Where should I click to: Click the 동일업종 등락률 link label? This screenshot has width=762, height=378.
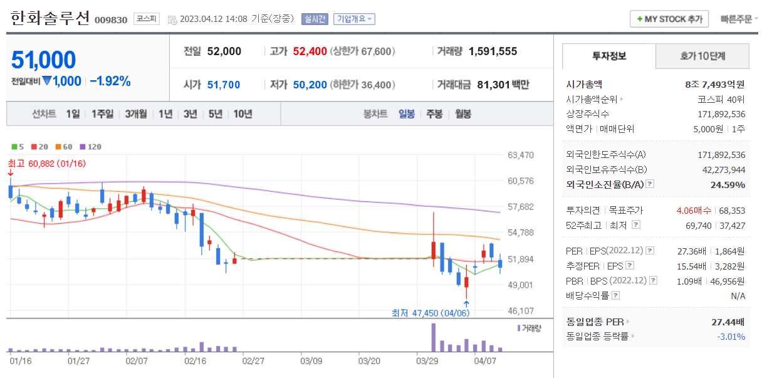coord(597,337)
